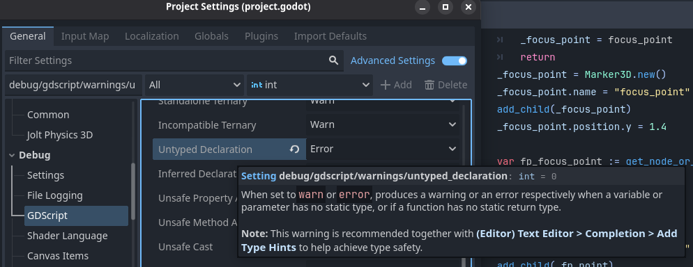The width and height of the screenshot is (693, 267).
Task: Select File Logging in the tree
Action: coord(55,195)
